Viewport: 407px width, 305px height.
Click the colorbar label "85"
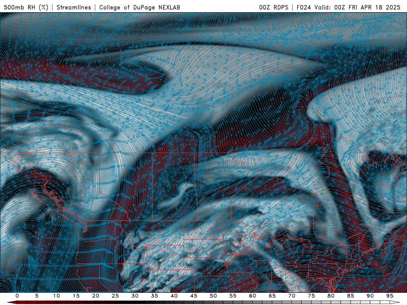pos(351,296)
